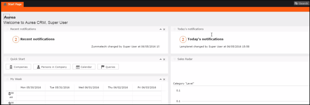This screenshot has height=105, width=310.
Task: Collapse the Recent notifications panel
Action: tap(161, 29)
